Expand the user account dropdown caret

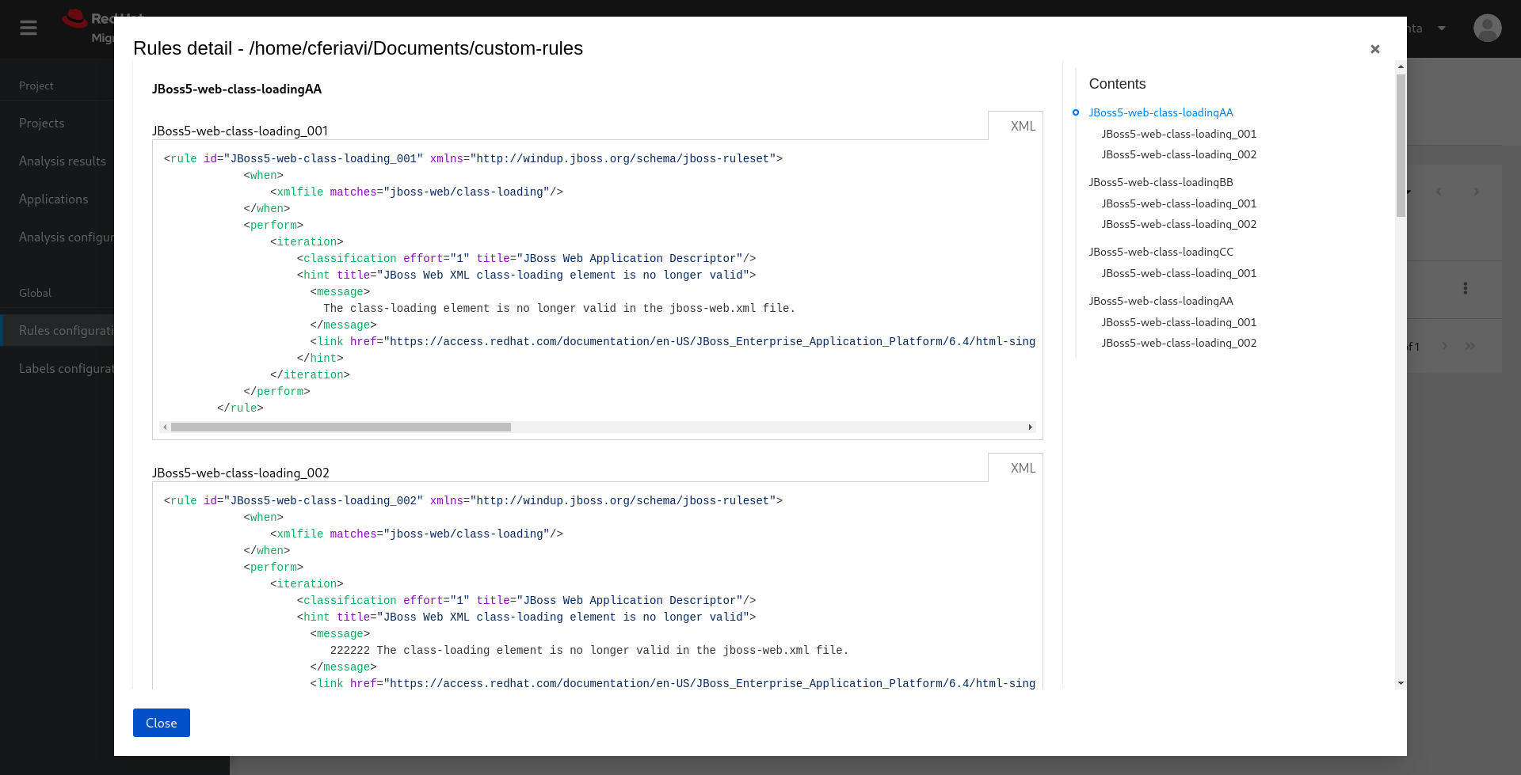[x=1442, y=28]
